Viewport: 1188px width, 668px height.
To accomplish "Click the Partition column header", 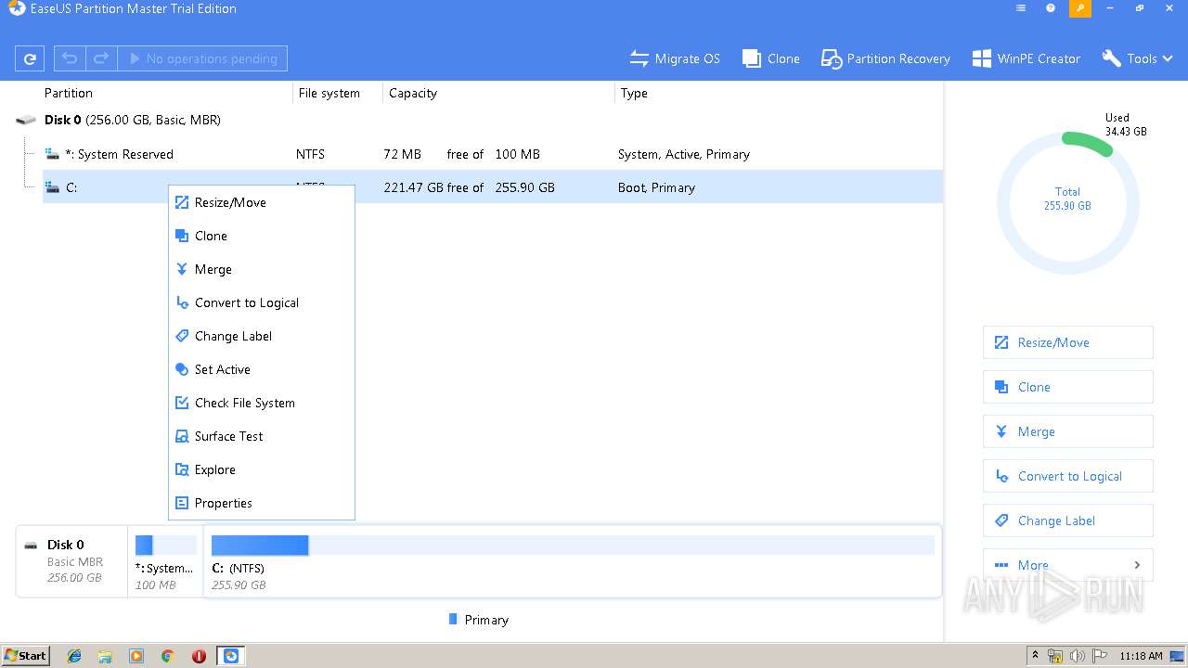I will [69, 93].
